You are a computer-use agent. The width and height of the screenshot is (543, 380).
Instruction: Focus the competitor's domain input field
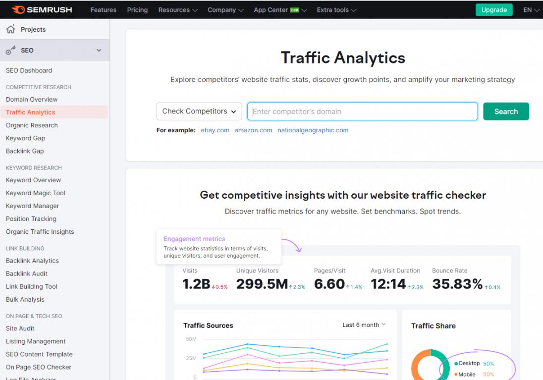tap(363, 111)
